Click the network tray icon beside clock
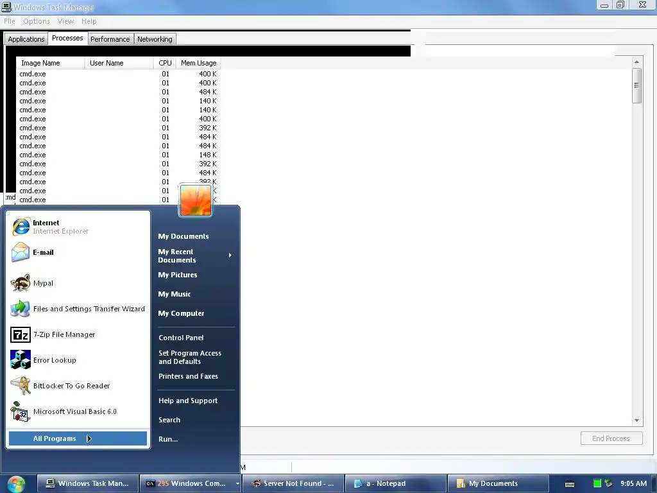This screenshot has height=493, width=657. (x=608, y=483)
